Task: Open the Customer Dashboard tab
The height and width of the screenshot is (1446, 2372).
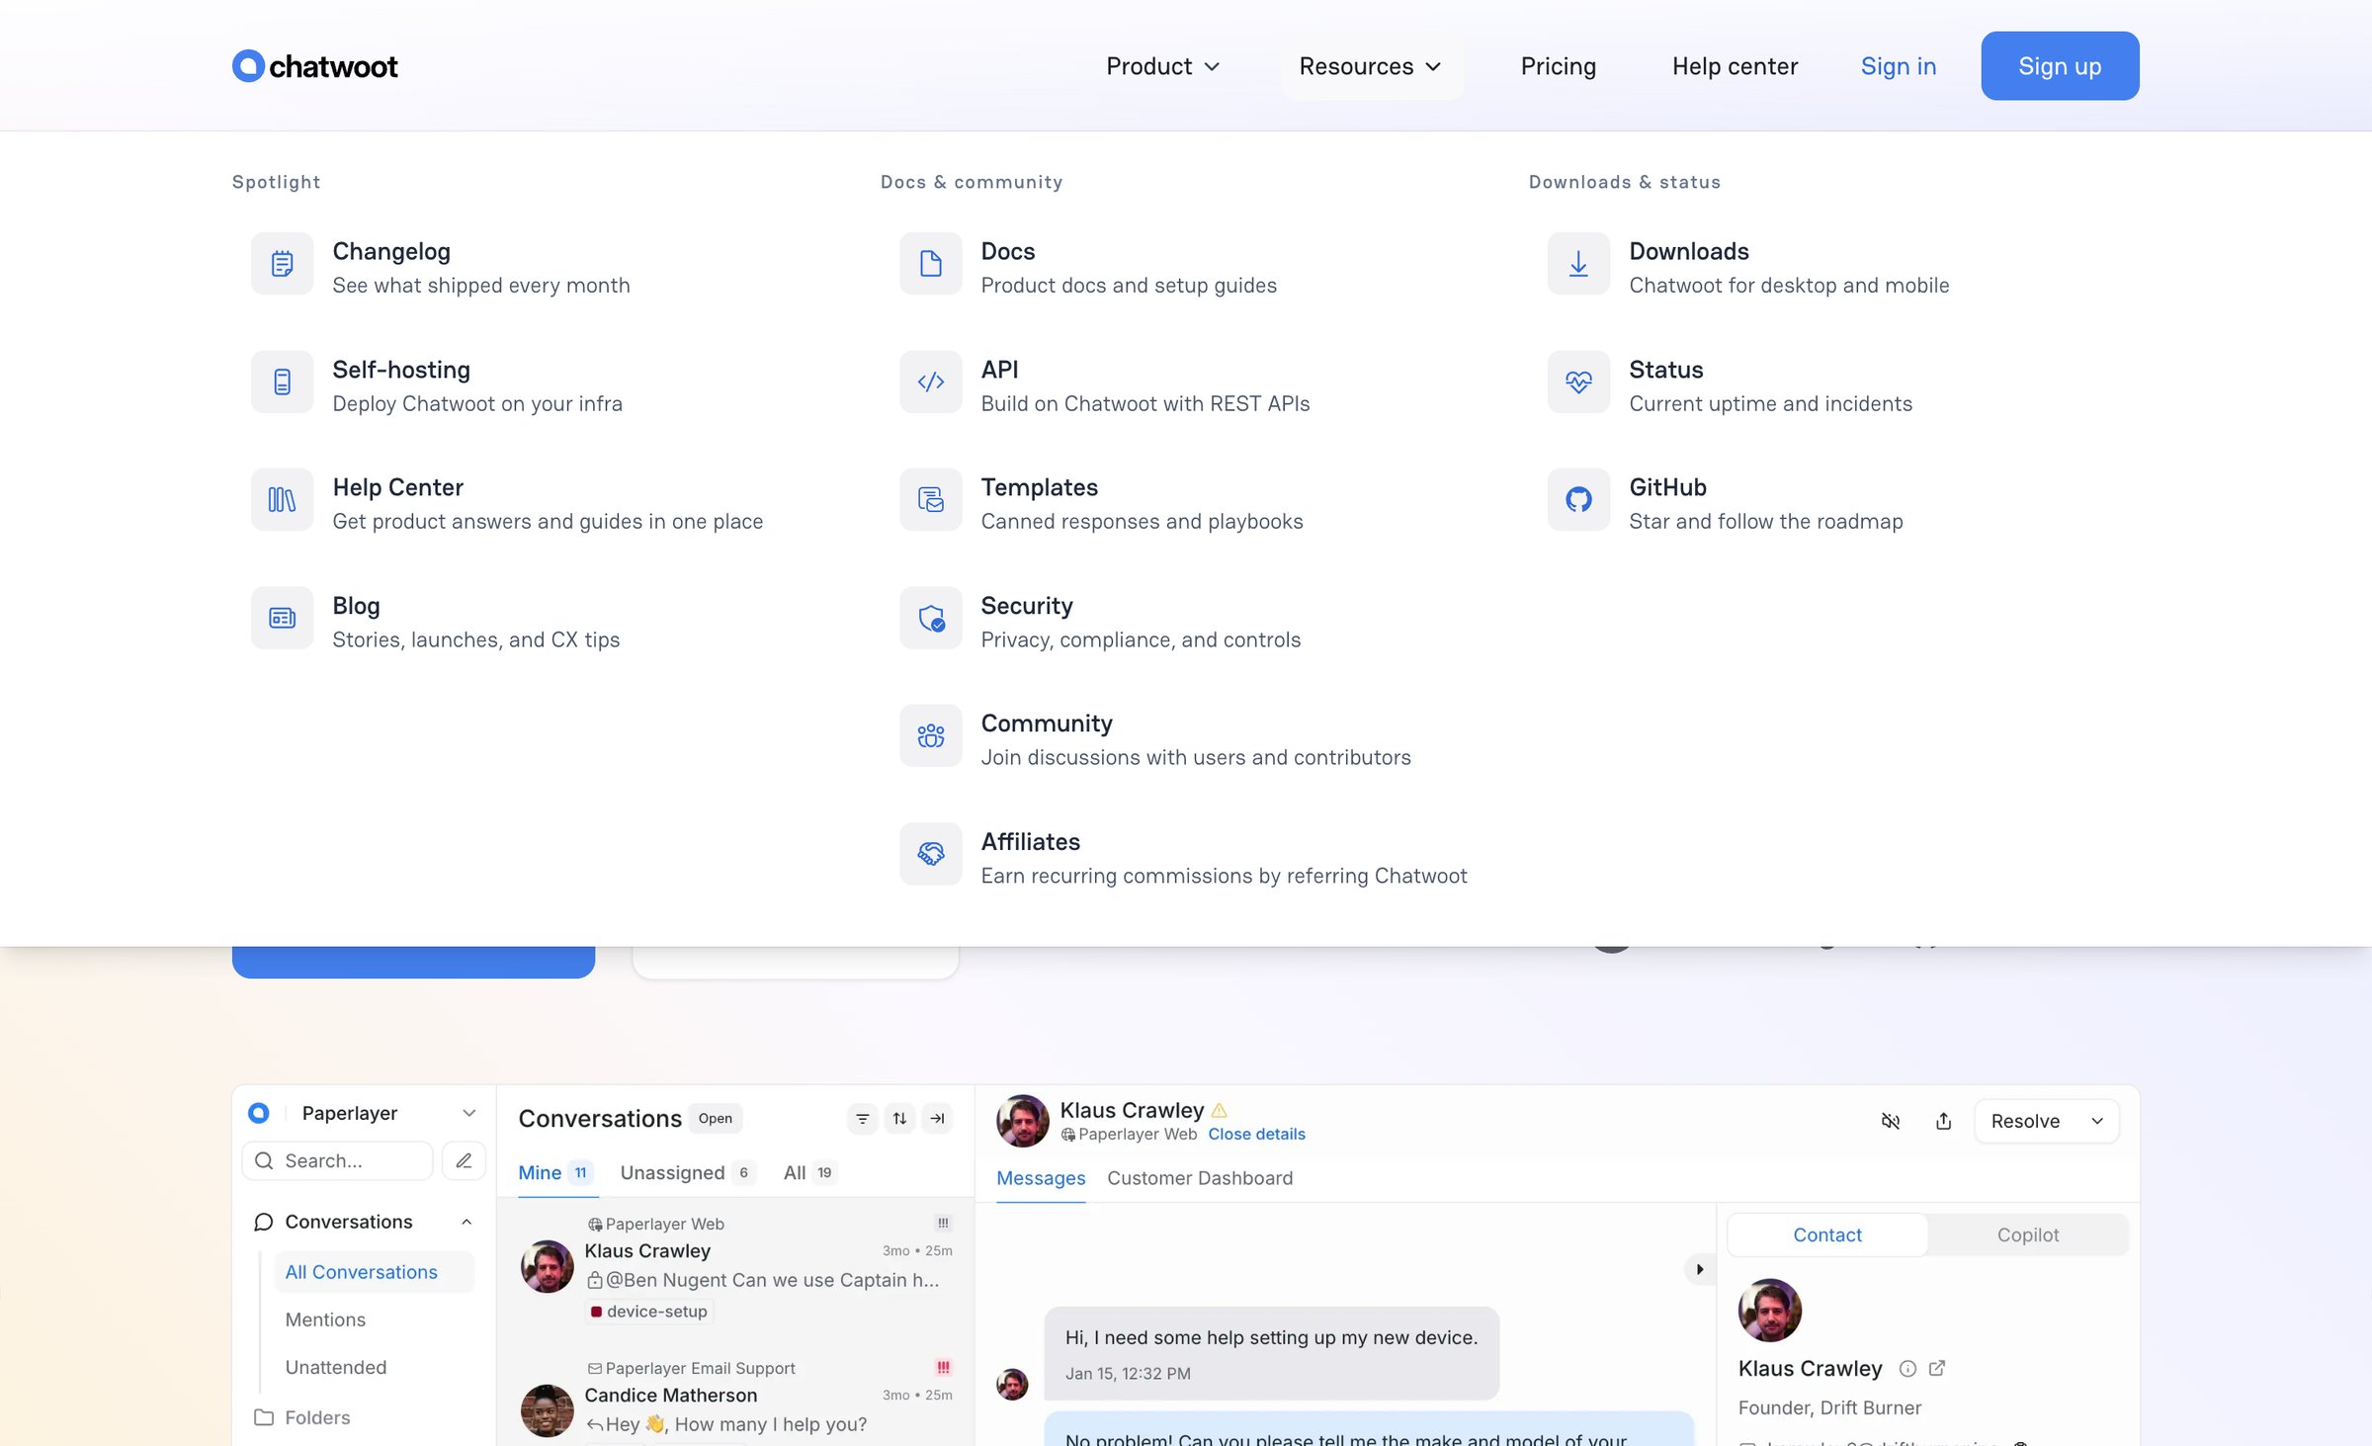Action: (1200, 1178)
